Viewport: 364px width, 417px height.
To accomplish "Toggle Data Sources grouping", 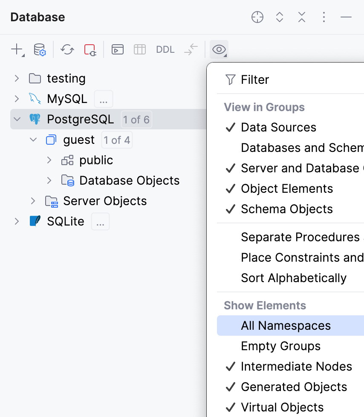I will click(x=279, y=127).
